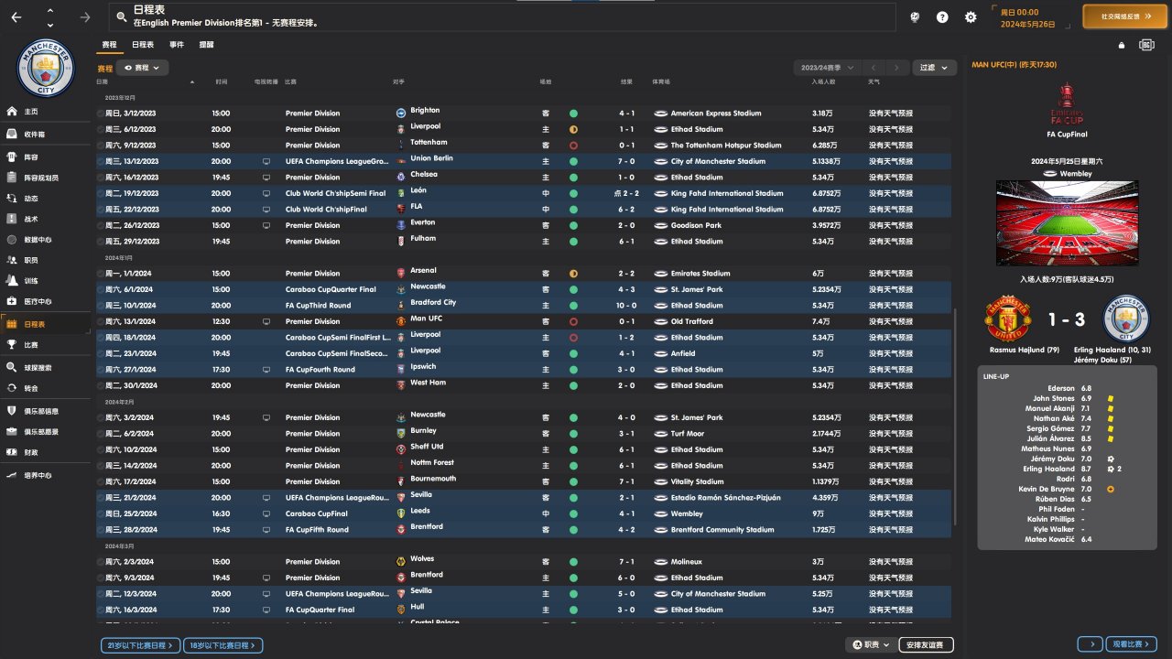This screenshot has width=1172, height=659.
Task: Open the help question mark icon
Action: pyautogui.click(x=942, y=17)
